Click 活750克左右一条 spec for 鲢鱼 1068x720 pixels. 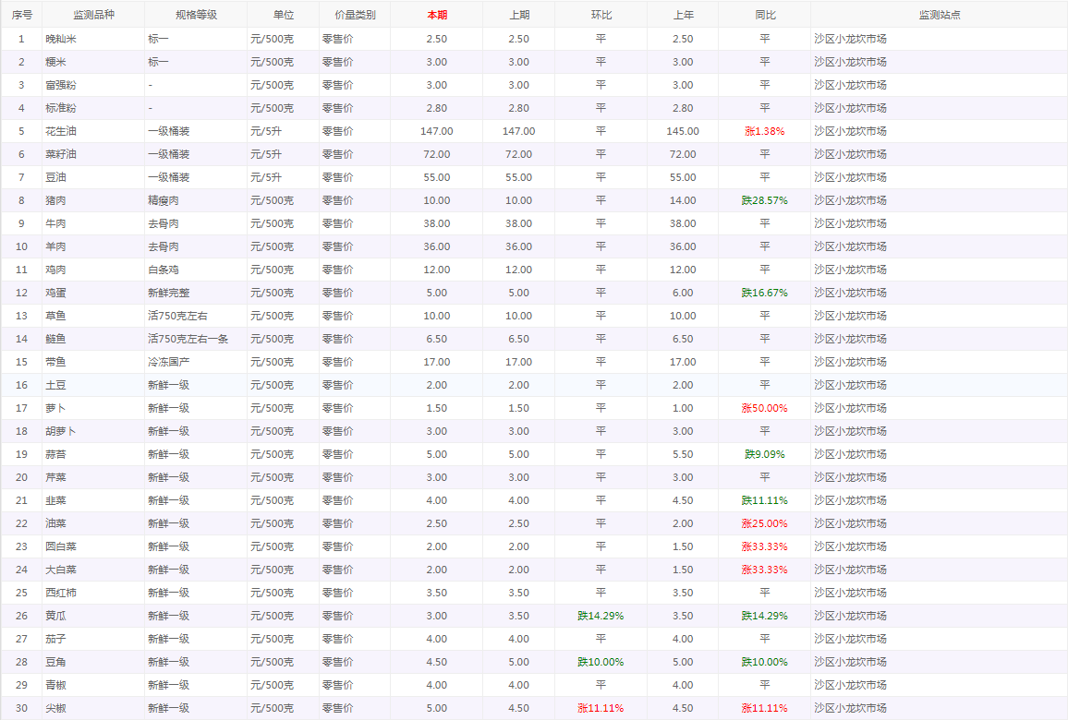click(x=188, y=339)
